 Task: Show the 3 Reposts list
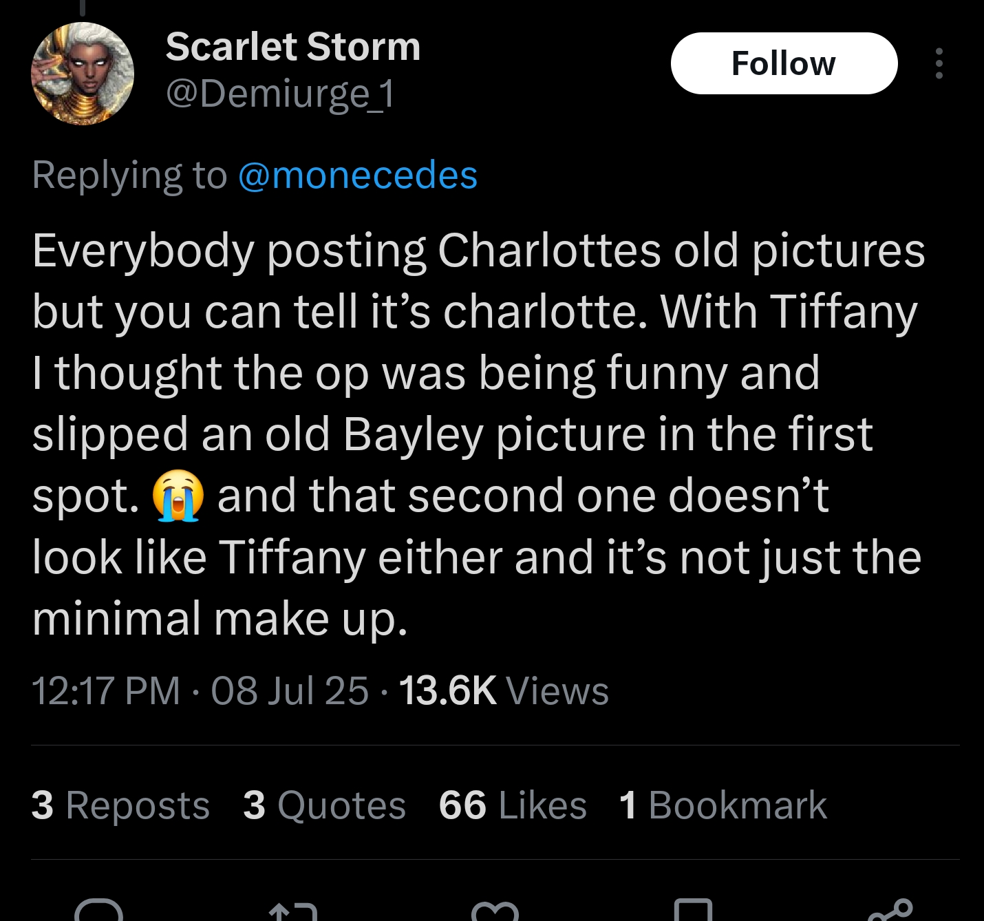pos(120,805)
